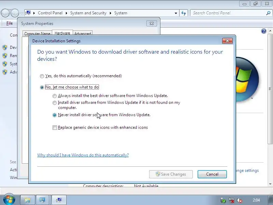Click the computer icon in address bar
Screen dimensions: 273x205
point(28,13)
